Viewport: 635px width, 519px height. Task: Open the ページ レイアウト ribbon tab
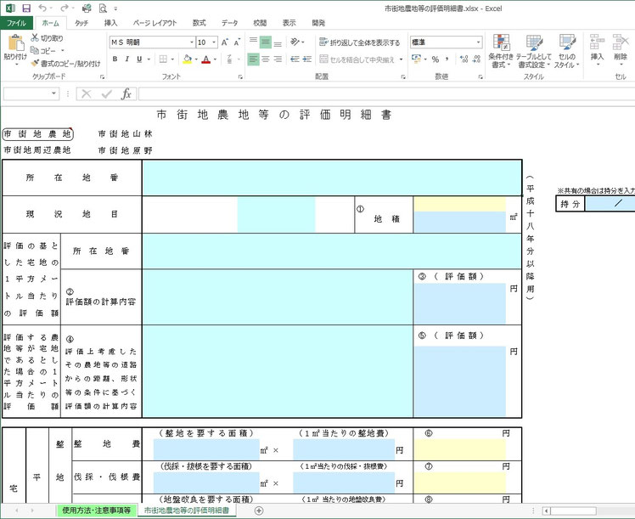coord(154,24)
